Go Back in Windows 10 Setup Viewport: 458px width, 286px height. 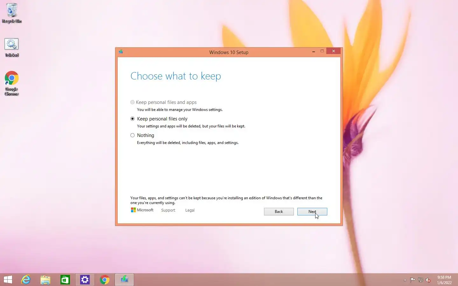coord(279,212)
